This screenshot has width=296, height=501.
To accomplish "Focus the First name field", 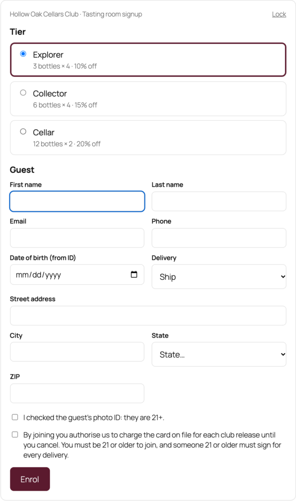I will 77,201.
